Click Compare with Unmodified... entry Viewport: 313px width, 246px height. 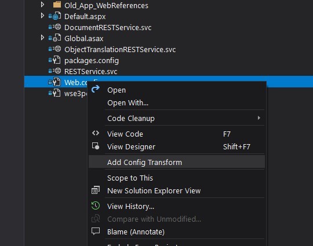click(177, 219)
